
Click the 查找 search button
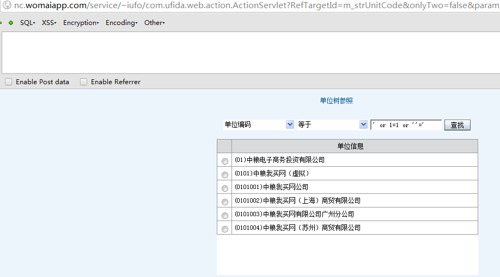tap(458, 125)
